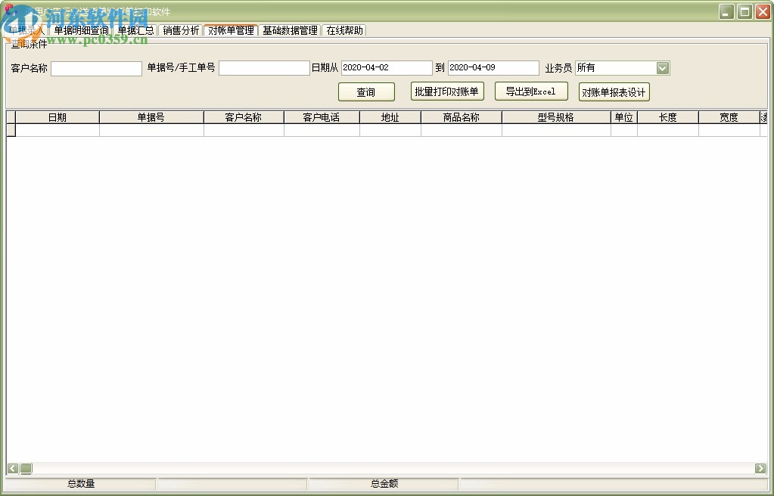Click the end date field after 到
The image size is (774, 496).
493,67
